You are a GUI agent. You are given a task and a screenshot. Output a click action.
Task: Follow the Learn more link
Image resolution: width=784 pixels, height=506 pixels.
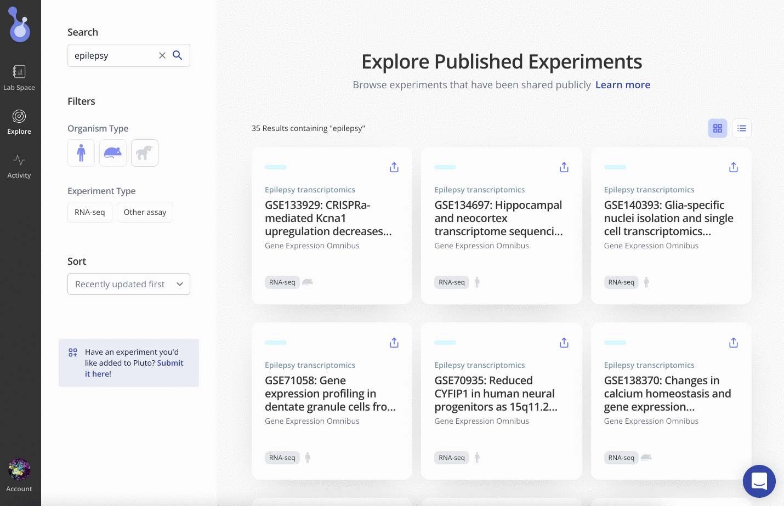(622, 85)
